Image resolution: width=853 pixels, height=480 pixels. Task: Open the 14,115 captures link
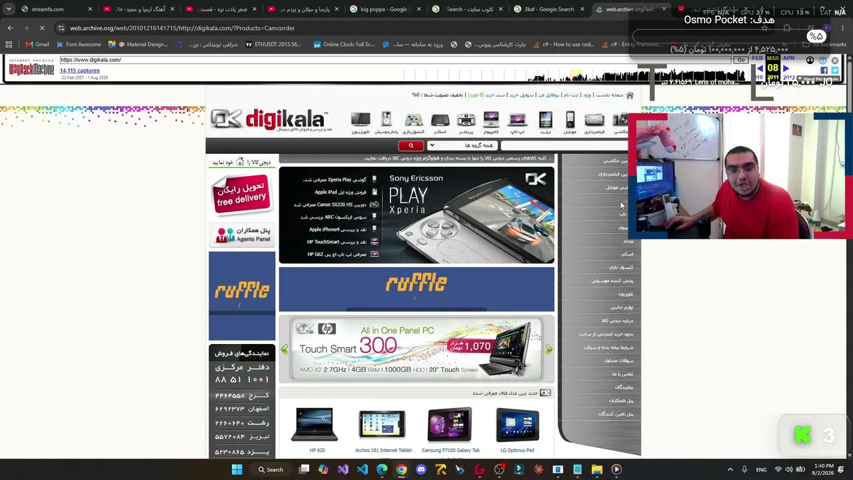79,71
